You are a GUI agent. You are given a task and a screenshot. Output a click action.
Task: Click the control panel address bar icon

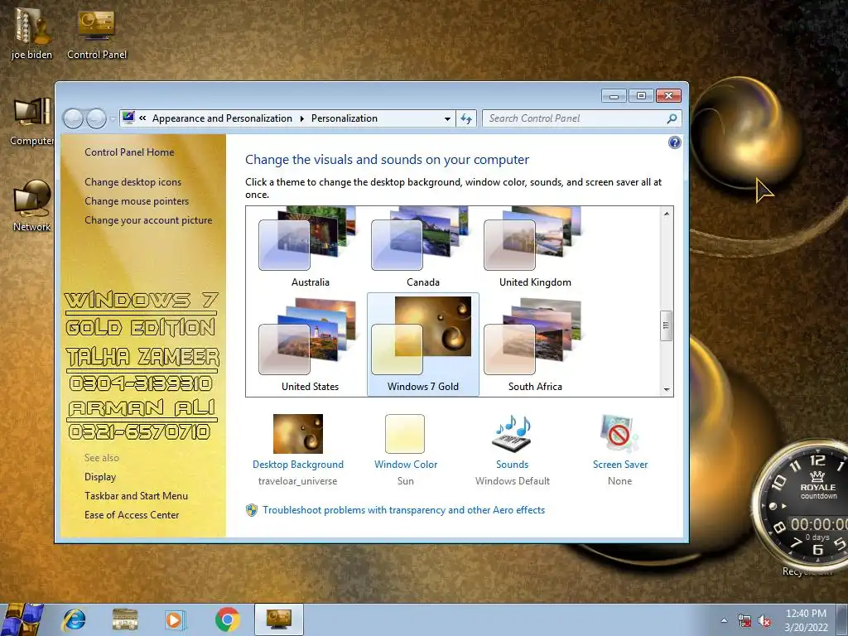128,118
